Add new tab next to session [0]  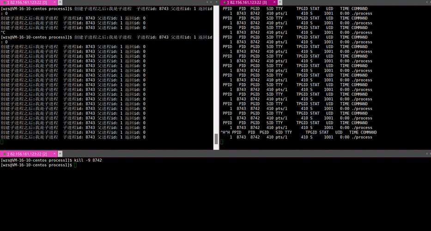[60, 3]
